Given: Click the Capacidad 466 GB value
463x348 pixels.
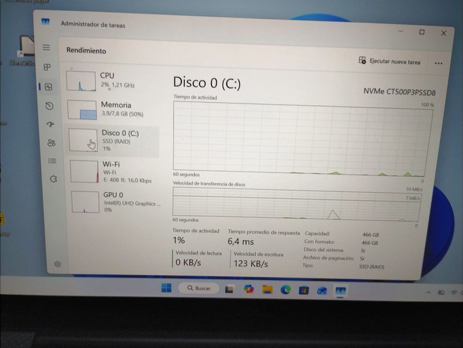Looking at the screenshot, I should [x=370, y=235].
